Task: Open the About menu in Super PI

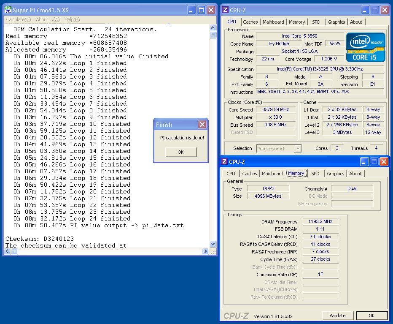Action: pos(48,19)
